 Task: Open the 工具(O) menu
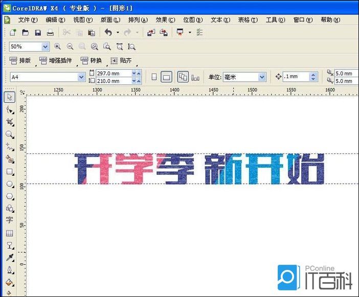pos(275,20)
